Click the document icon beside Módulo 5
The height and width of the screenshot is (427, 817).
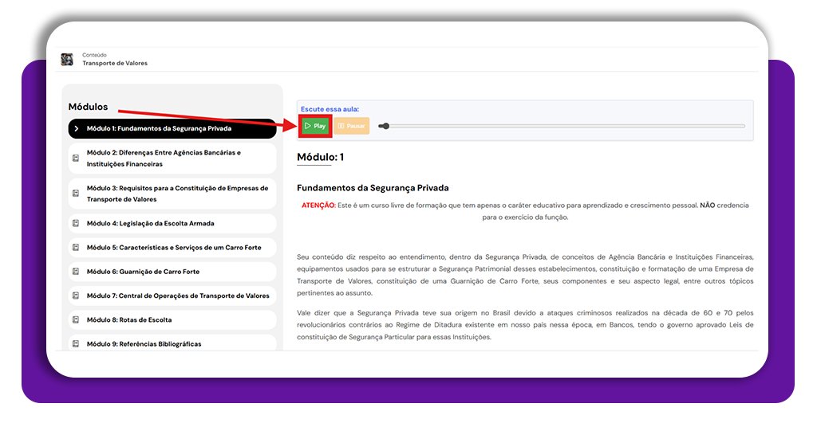(x=76, y=248)
